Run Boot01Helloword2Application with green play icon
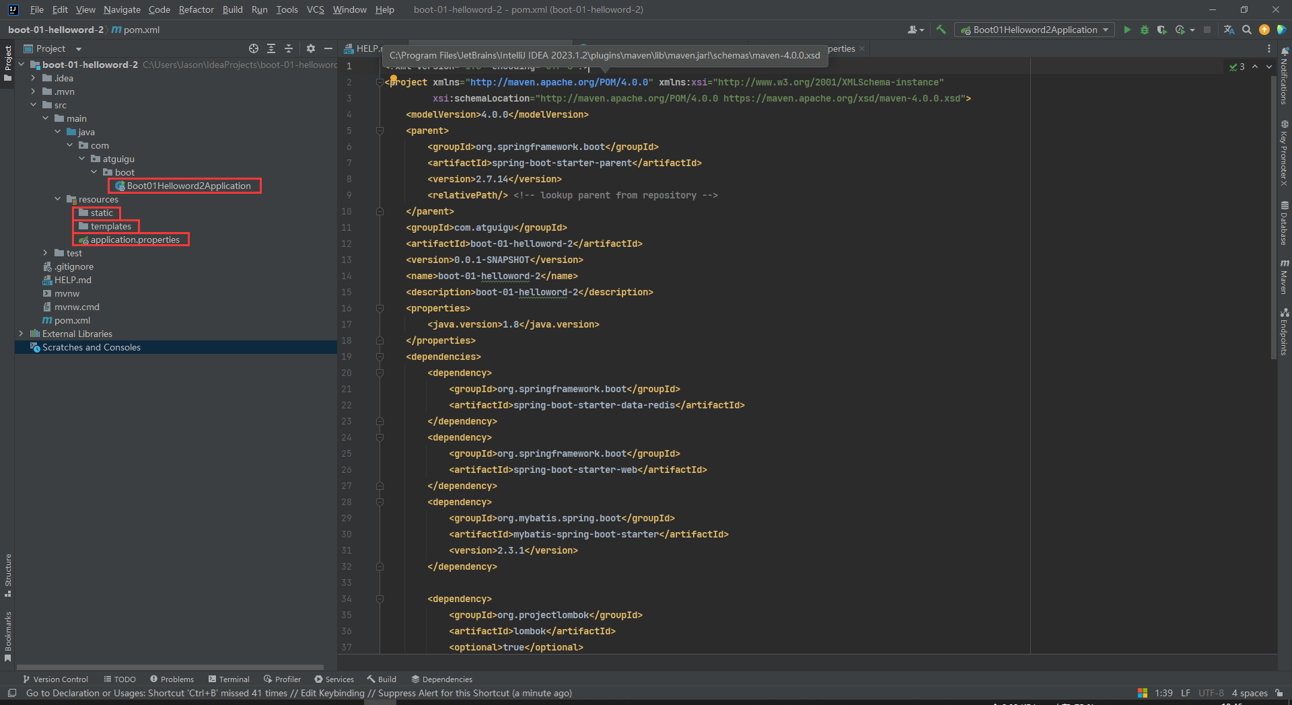The width and height of the screenshot is (1292, 705). coord(1127,30)
